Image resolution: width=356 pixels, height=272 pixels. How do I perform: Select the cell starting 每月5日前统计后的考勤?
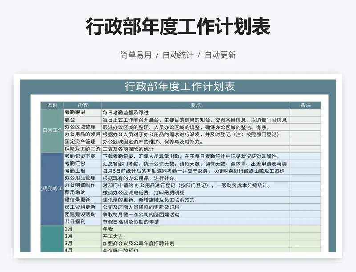(x=195, y=171)
